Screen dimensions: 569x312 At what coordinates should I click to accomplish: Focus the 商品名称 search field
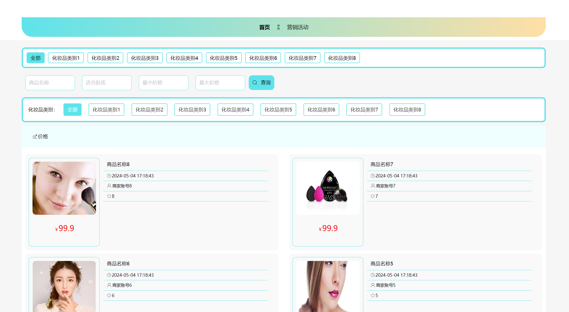coord(50,83)
